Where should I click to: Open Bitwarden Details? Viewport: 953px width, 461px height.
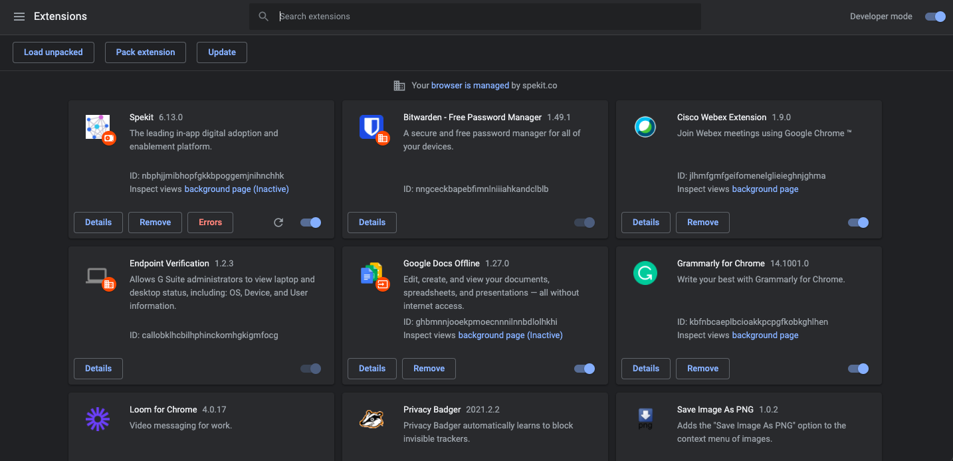click(x=372, y=223)
